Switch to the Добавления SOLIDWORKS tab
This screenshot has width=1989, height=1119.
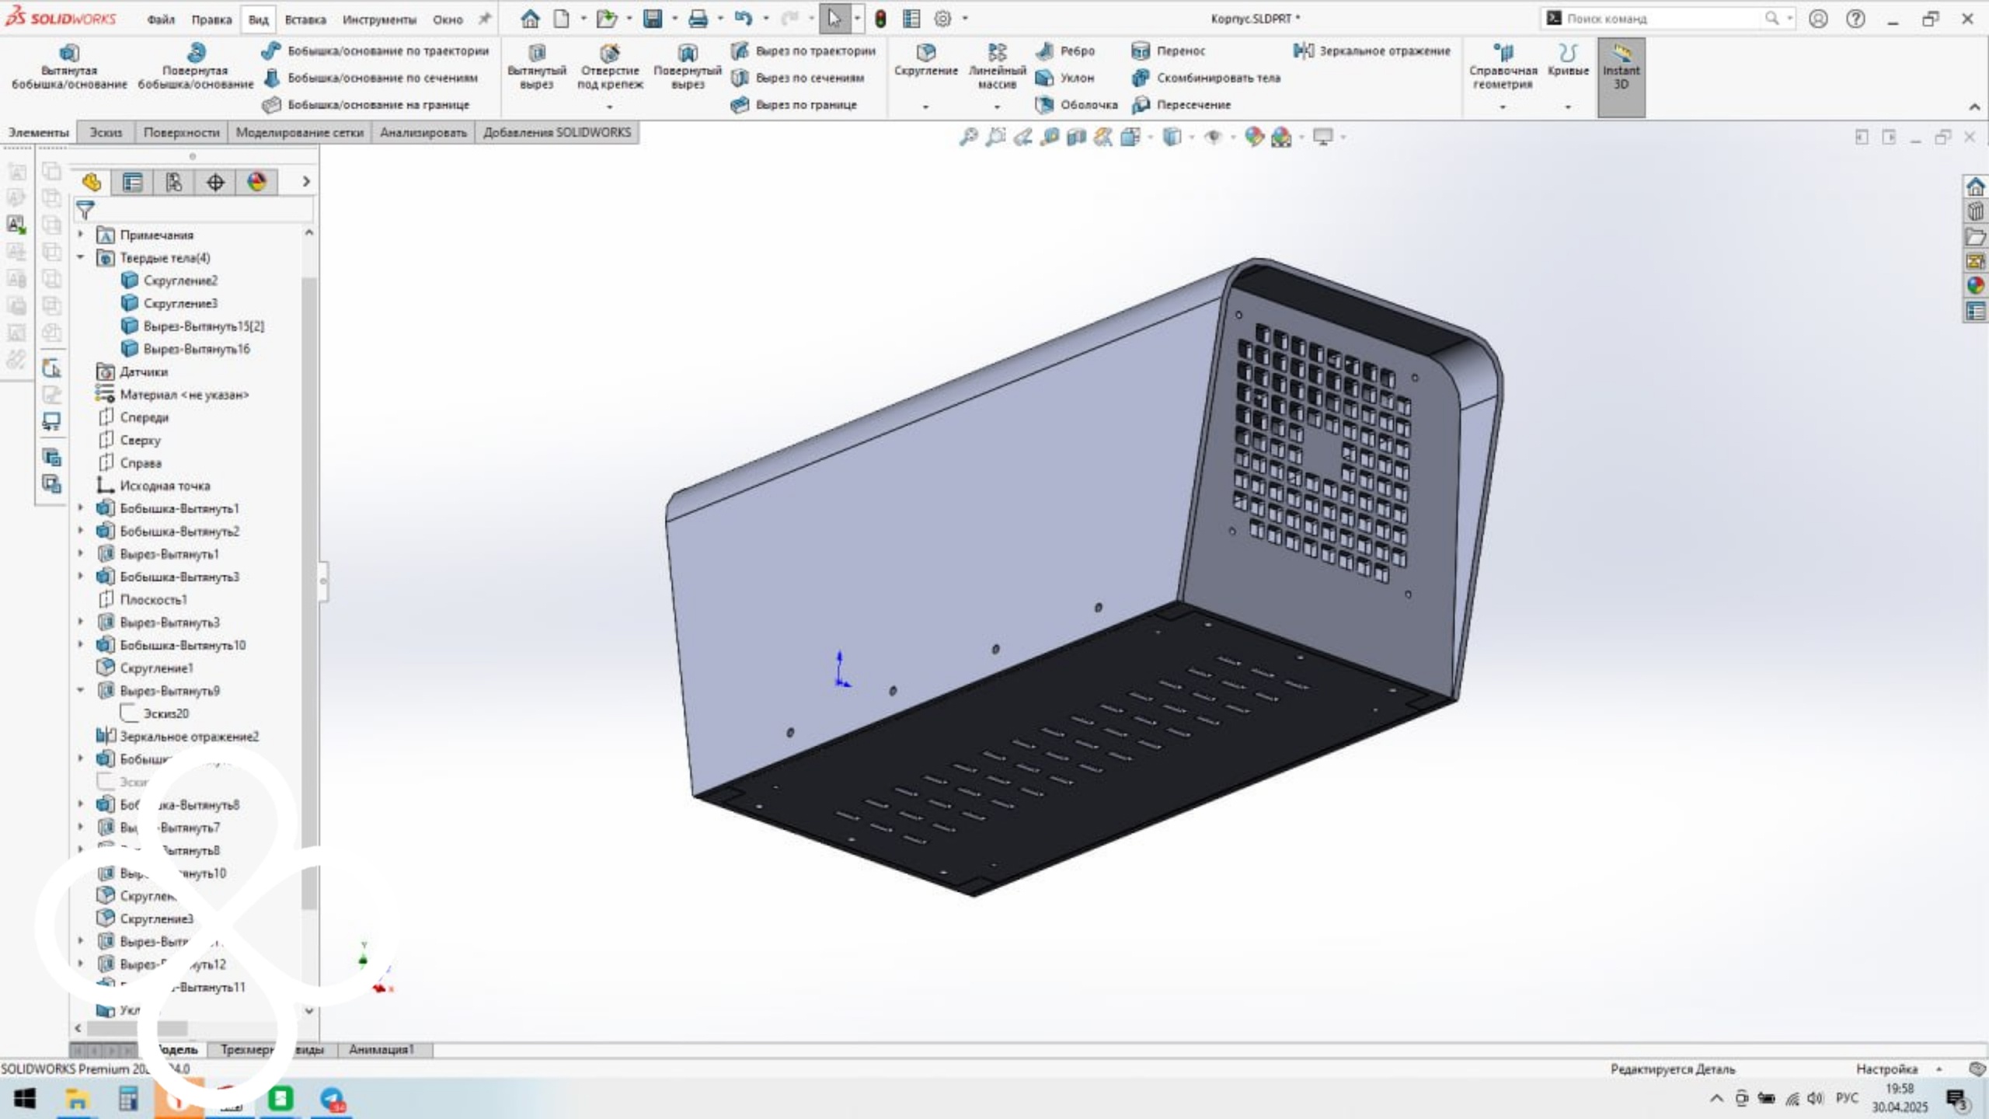[x=557, y=133]
